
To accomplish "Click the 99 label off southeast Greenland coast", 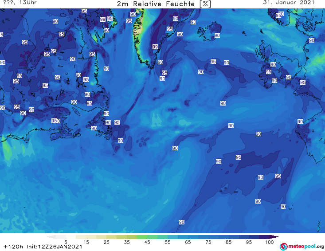I will pos(155,47).
